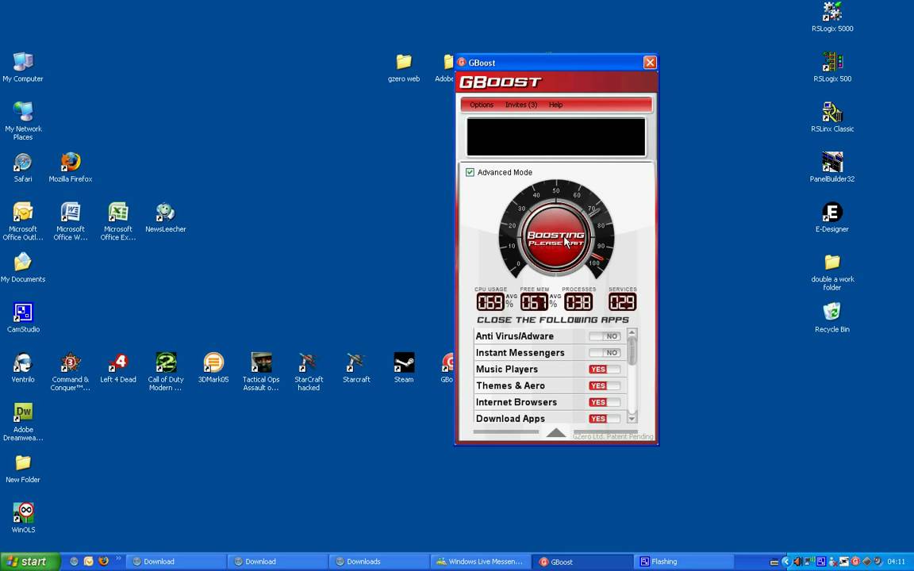Collapse GBoost panel with up triangle
Screen dimensions: 914x571
[556, 432]
